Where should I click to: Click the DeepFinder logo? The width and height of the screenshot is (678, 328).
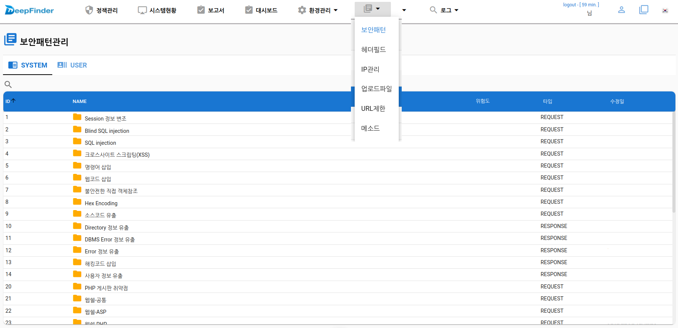pos(29,10)
